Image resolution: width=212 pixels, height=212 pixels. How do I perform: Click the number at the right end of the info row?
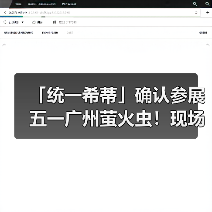tap(203, 33)
